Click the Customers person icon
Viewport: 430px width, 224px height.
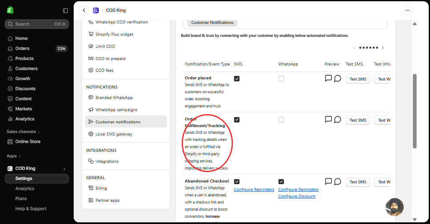point(10,69)
